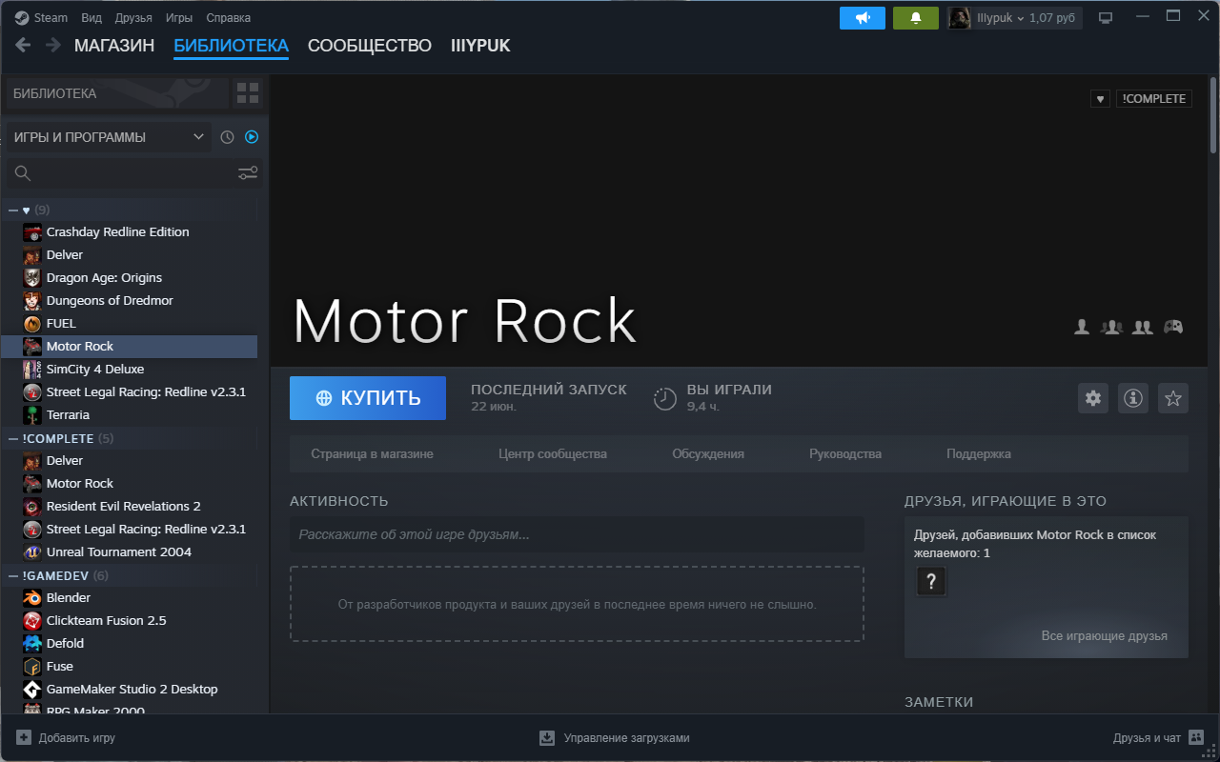Collapse the !COMPLETE collection
The width and height of the screenshot is (1220, 762).
pos(13,438)
